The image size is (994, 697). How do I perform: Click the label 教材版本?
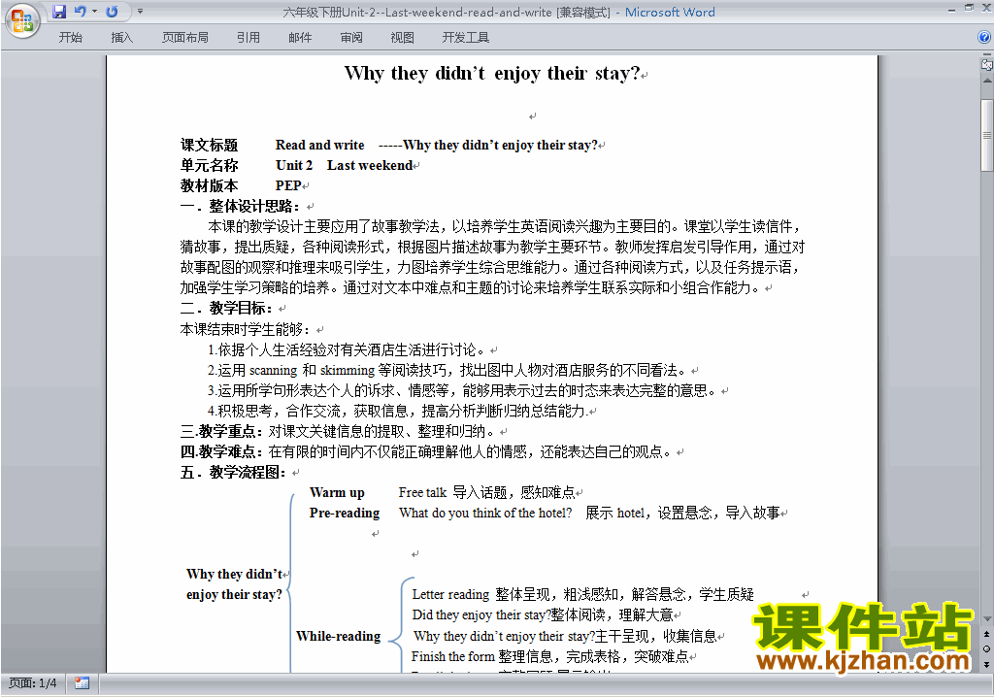(x=210, y=185)
